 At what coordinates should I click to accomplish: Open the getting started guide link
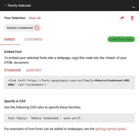(110, 129)
